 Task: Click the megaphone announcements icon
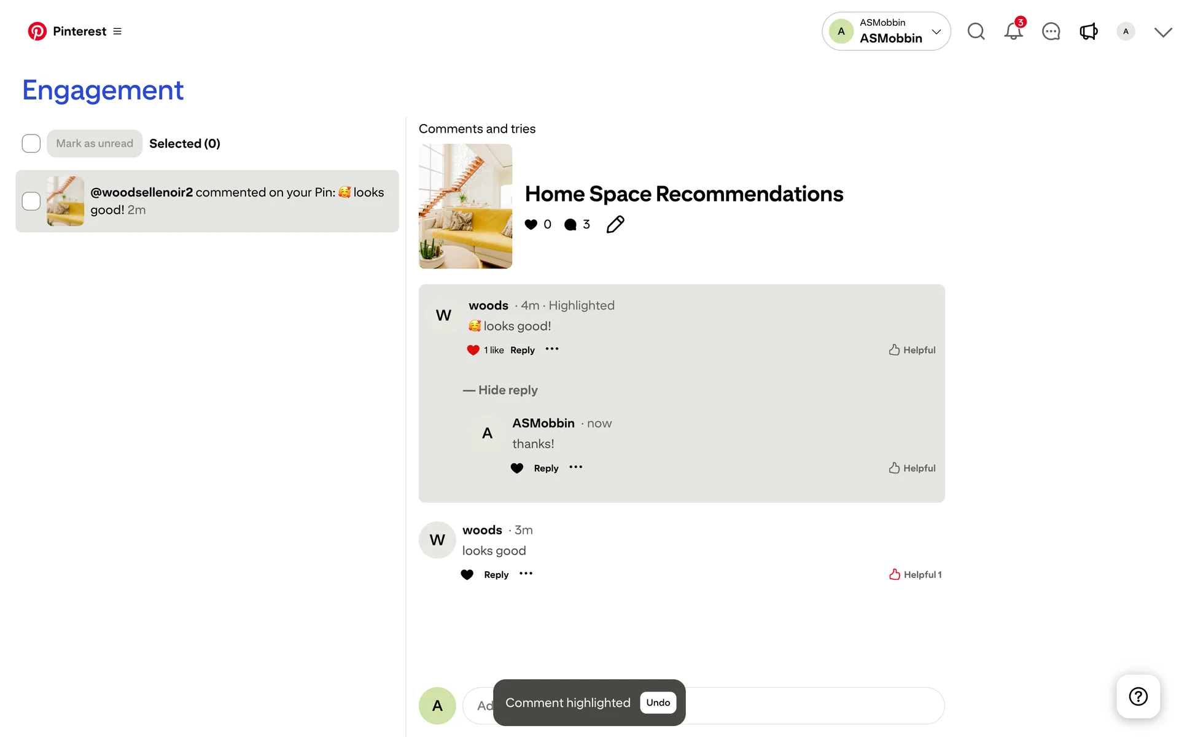(x=1088, y=31)
